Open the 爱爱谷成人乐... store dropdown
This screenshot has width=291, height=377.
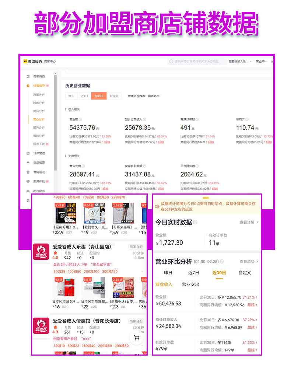240,62
